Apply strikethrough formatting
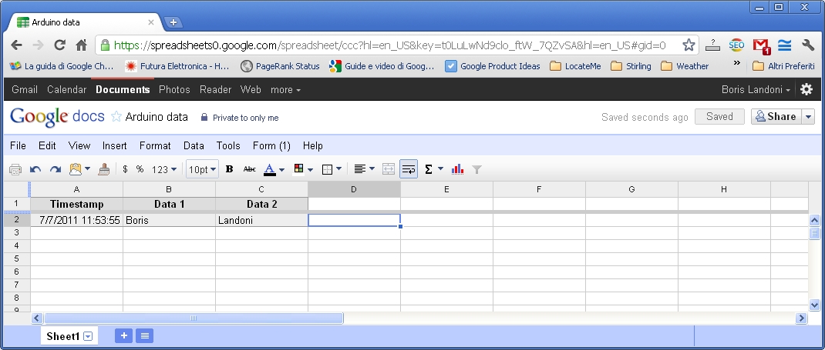Image resolution: width=825 pixels, height=350 pixels. [249, 169]
